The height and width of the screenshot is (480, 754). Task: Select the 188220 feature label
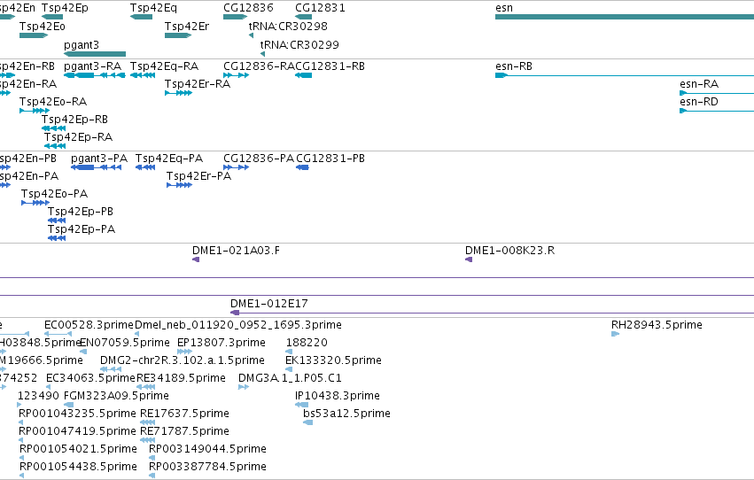click(x=307, y=343)
